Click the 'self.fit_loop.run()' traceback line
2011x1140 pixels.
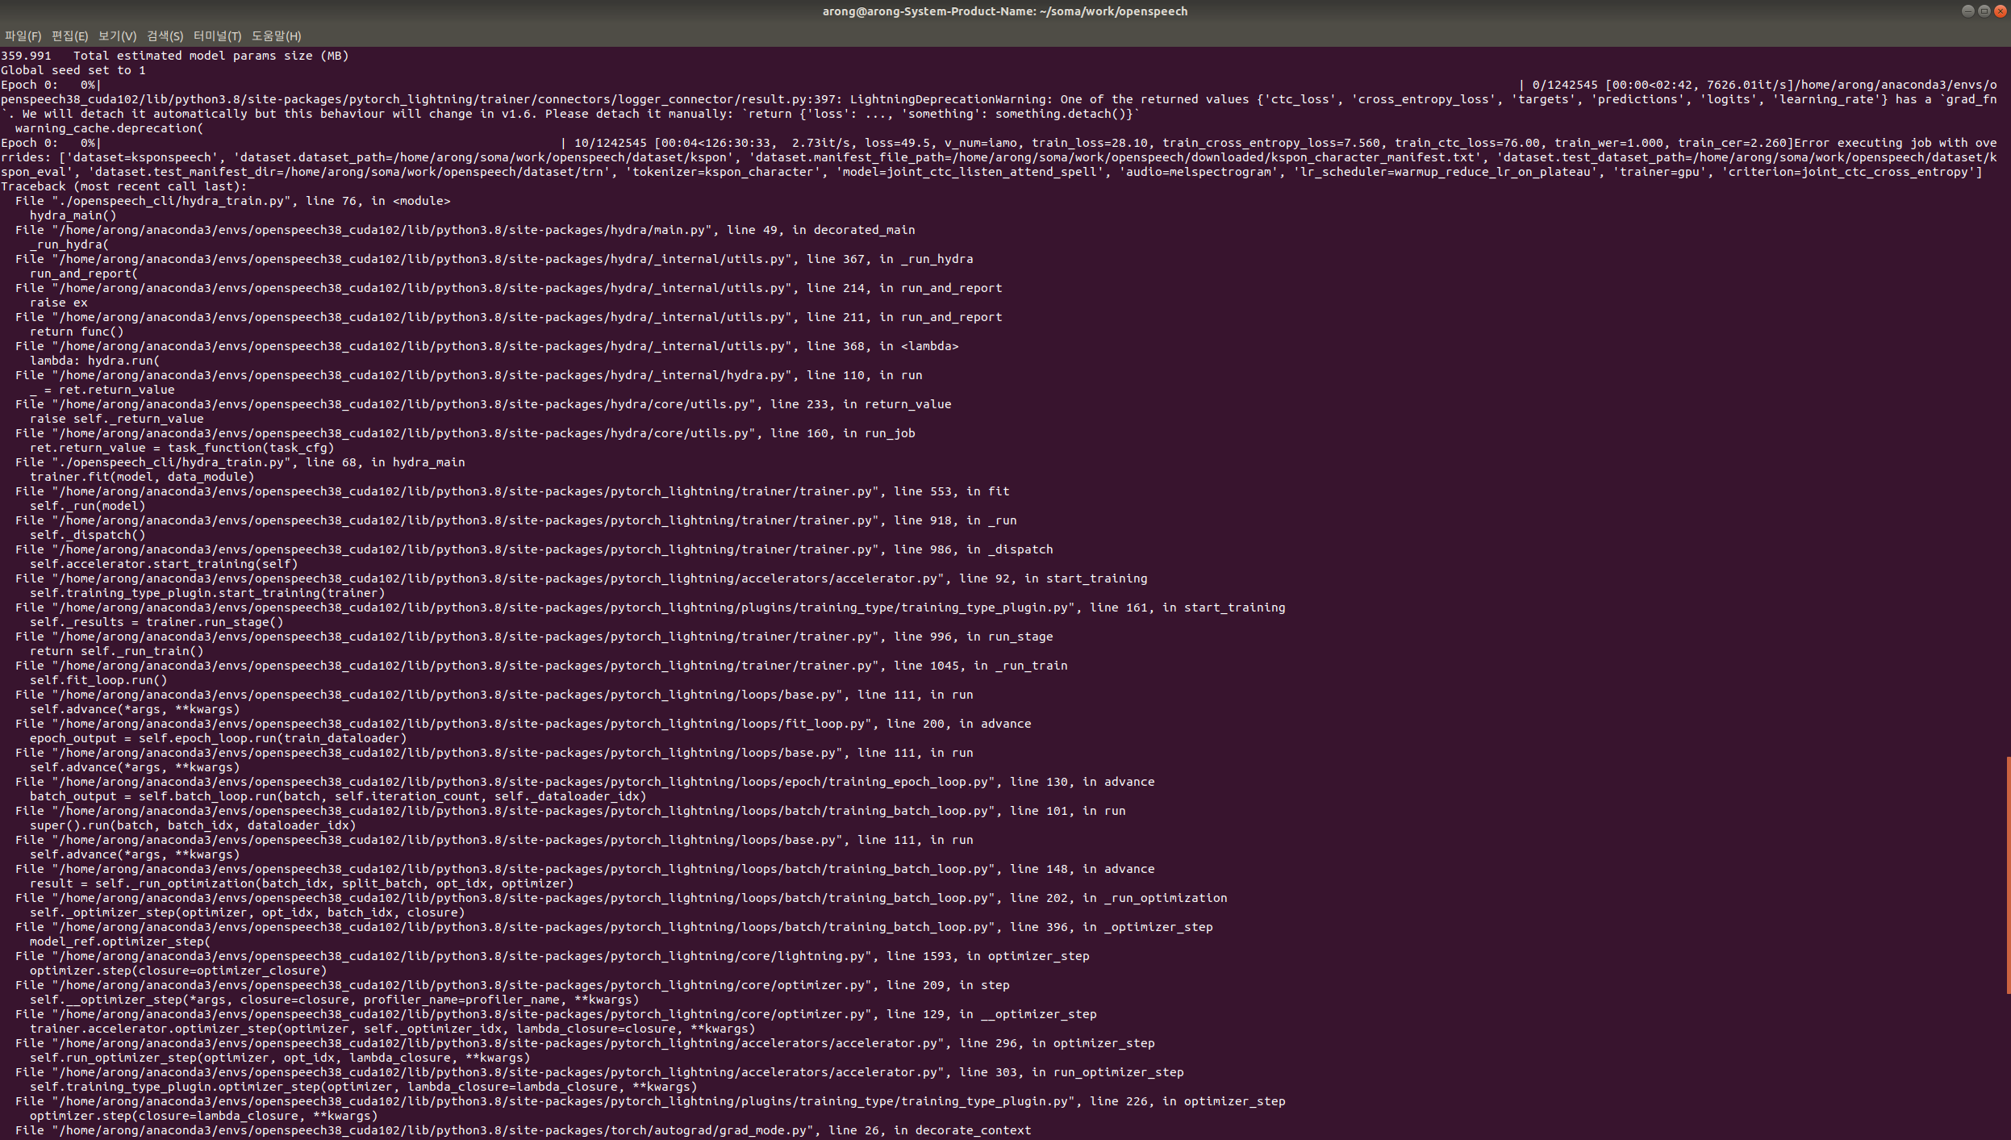[x=98, y=680]
